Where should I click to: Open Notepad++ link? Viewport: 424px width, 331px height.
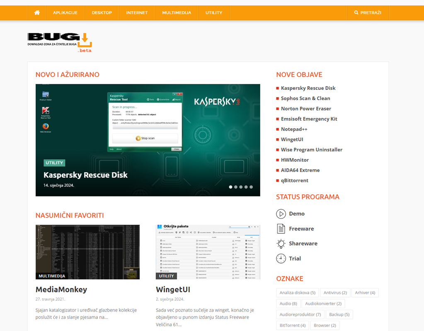click(x=294, y=129)
